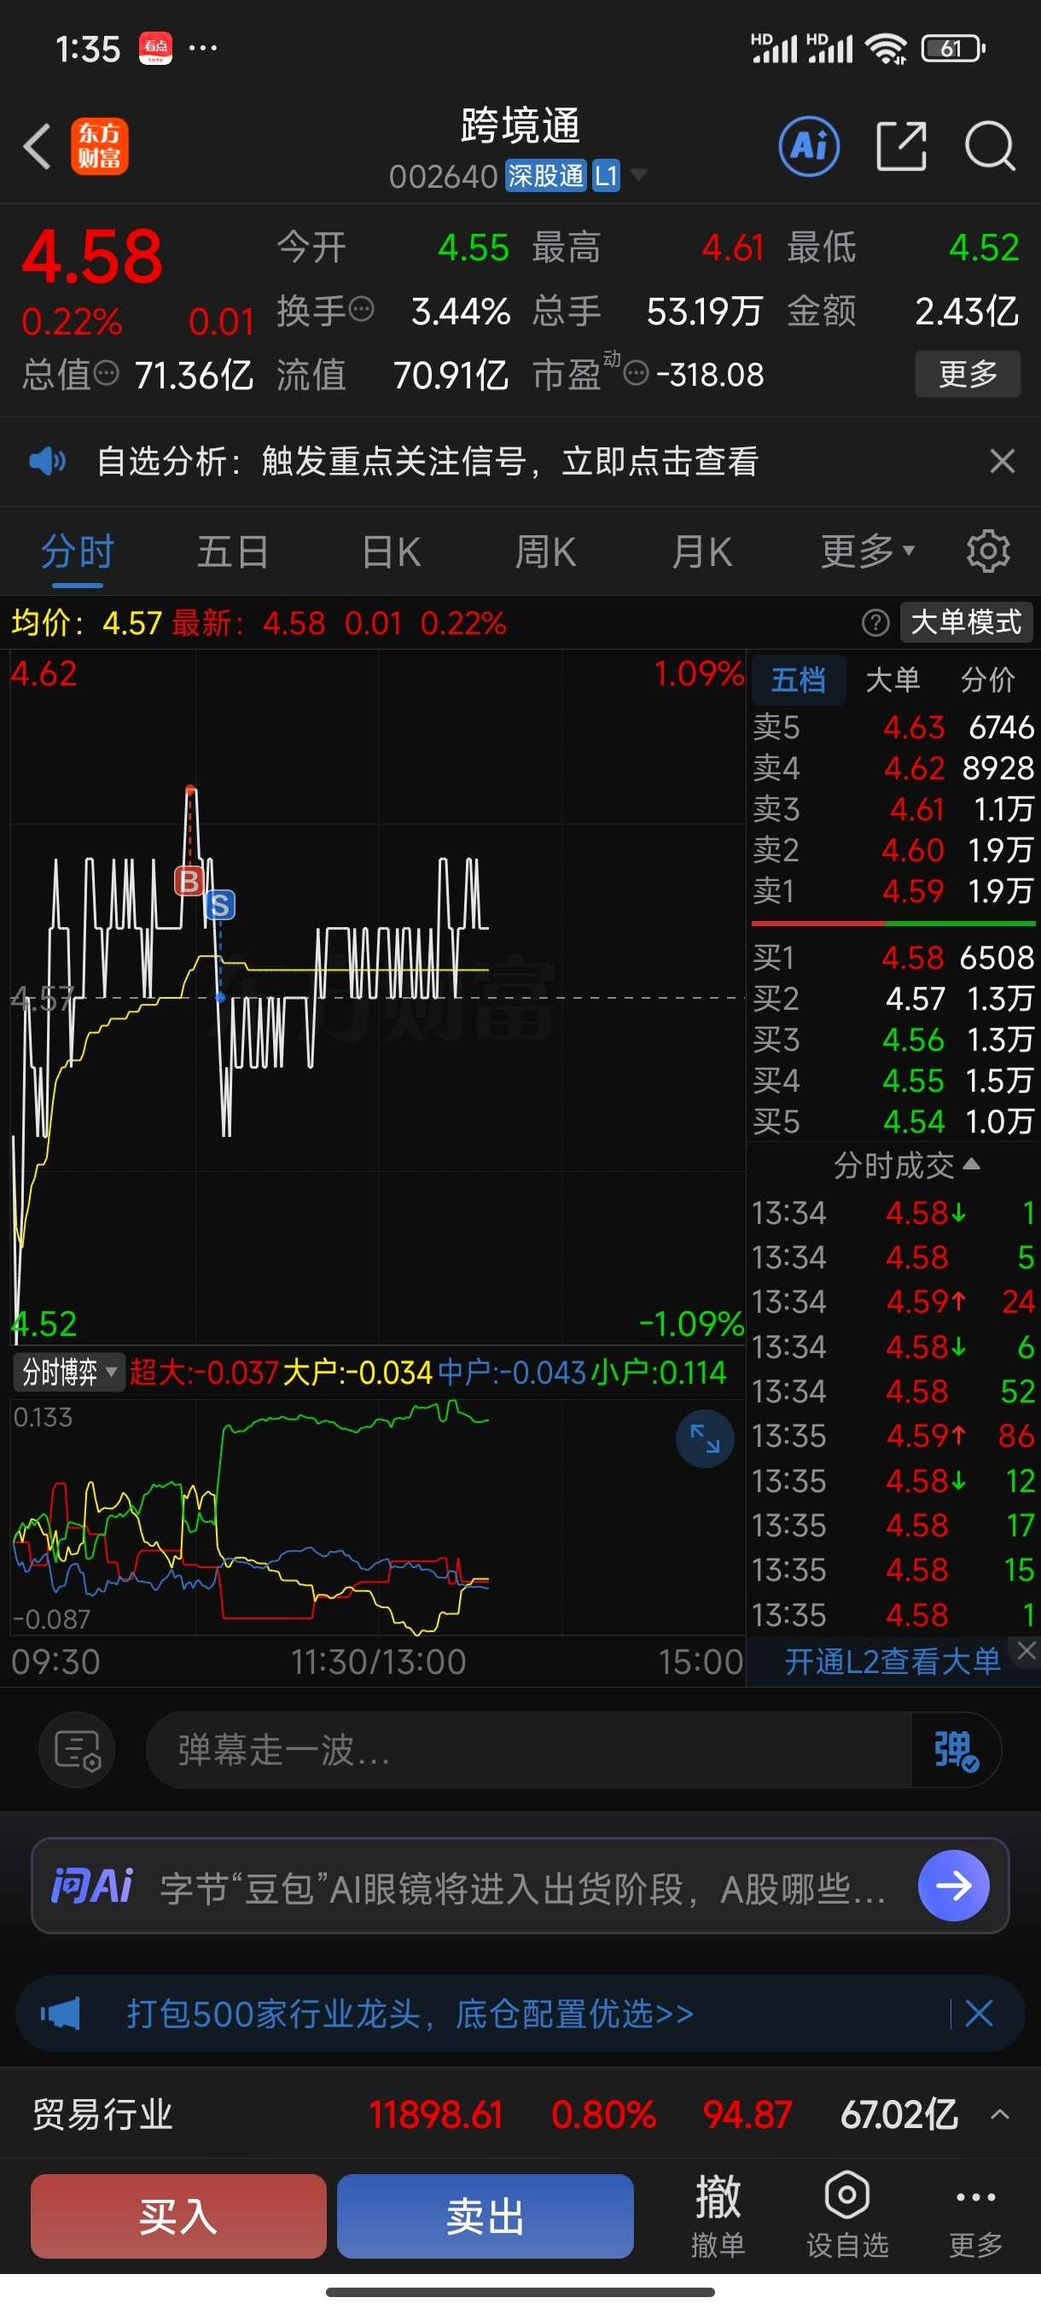Switch to the 日K tab
1041x2315 pixels.
(x=392, y=551)
